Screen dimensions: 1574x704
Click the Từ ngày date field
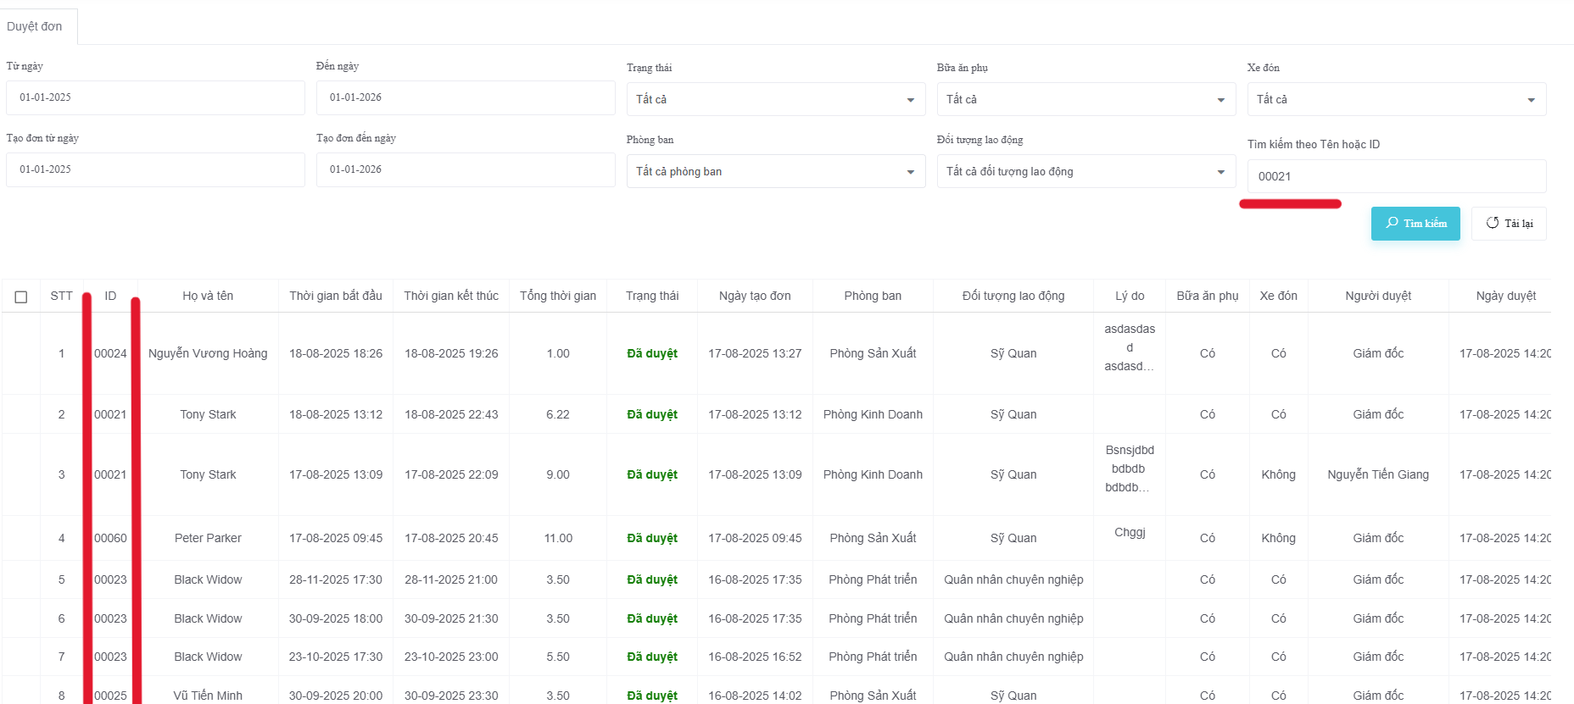(x=155, y=97)
